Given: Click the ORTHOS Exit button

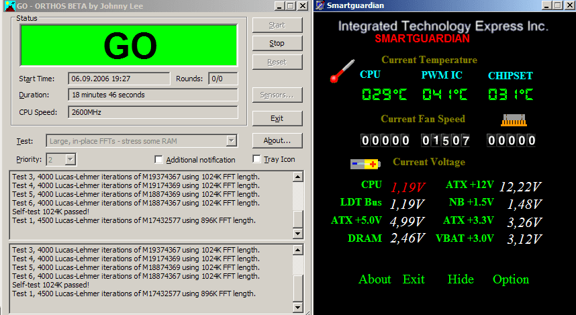Looking at the screenshot, I should point(277,118).
